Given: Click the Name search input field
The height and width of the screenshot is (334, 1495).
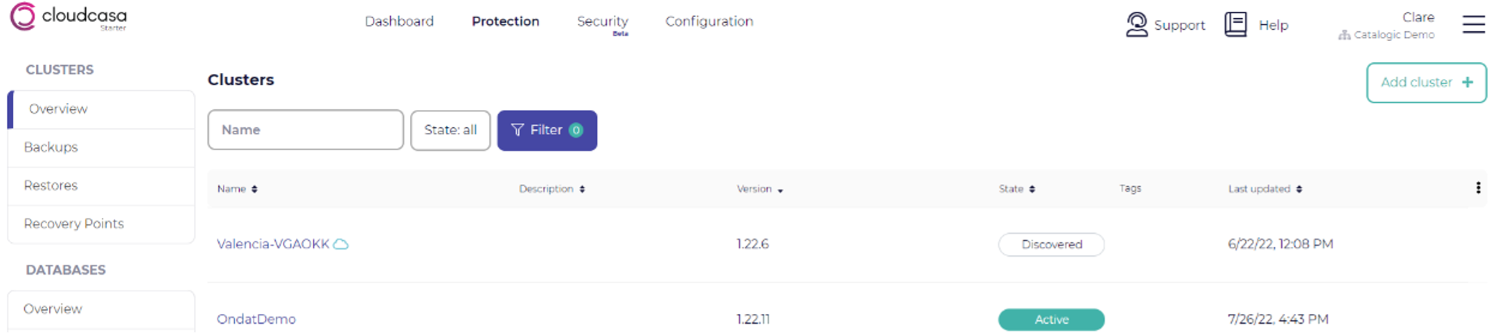Looking at the screenshot, I should click(x=306, y=130).
